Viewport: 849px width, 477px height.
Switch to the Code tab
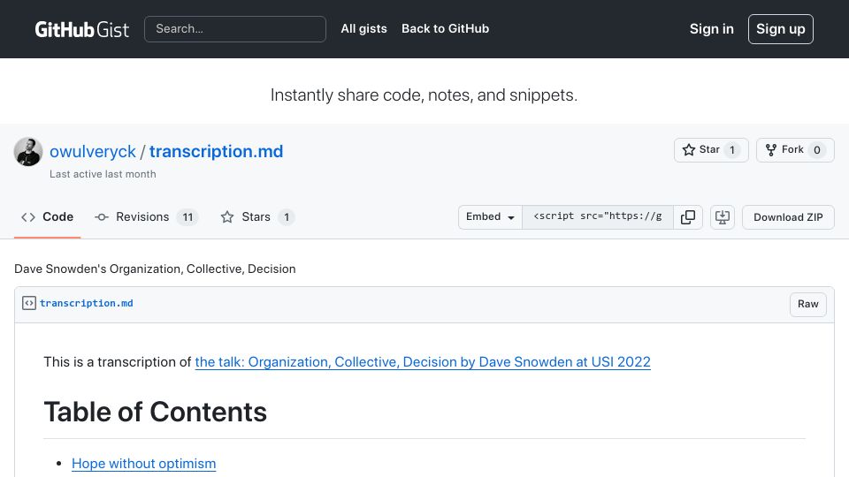47,217
